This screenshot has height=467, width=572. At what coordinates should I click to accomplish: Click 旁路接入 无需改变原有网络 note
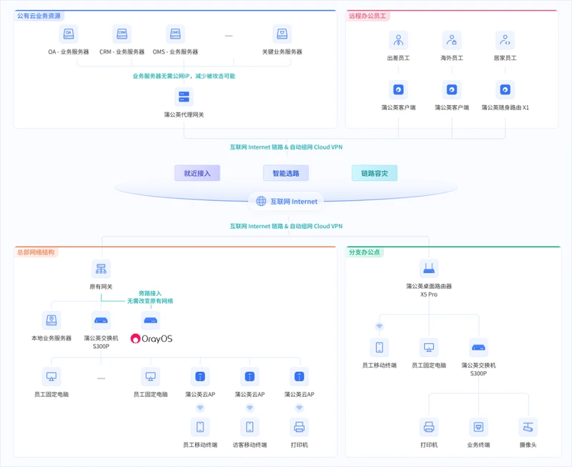coord(150,298)
